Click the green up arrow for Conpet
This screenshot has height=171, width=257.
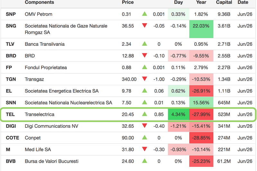(x=145, y=138)
